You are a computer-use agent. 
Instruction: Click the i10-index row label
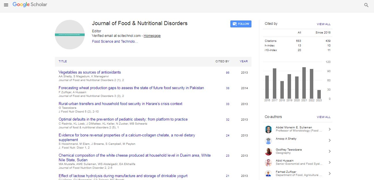click(x=271, y=50)
